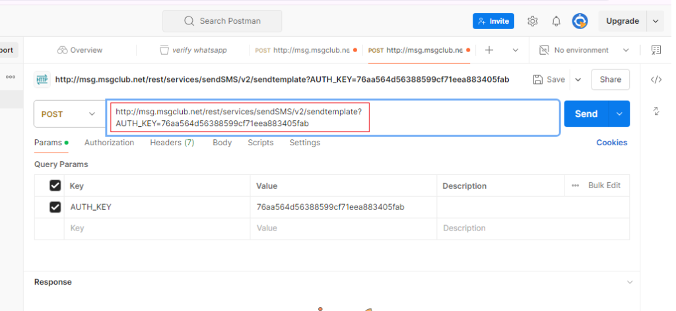Click the plus icon to add new tab

coord(489,50)
